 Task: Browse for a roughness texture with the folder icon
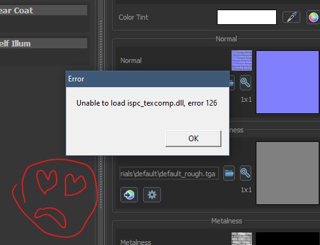(x=229, y=173)
